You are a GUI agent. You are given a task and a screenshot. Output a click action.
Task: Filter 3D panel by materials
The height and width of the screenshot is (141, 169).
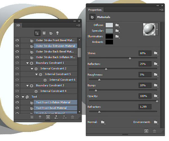coord(51,33)
